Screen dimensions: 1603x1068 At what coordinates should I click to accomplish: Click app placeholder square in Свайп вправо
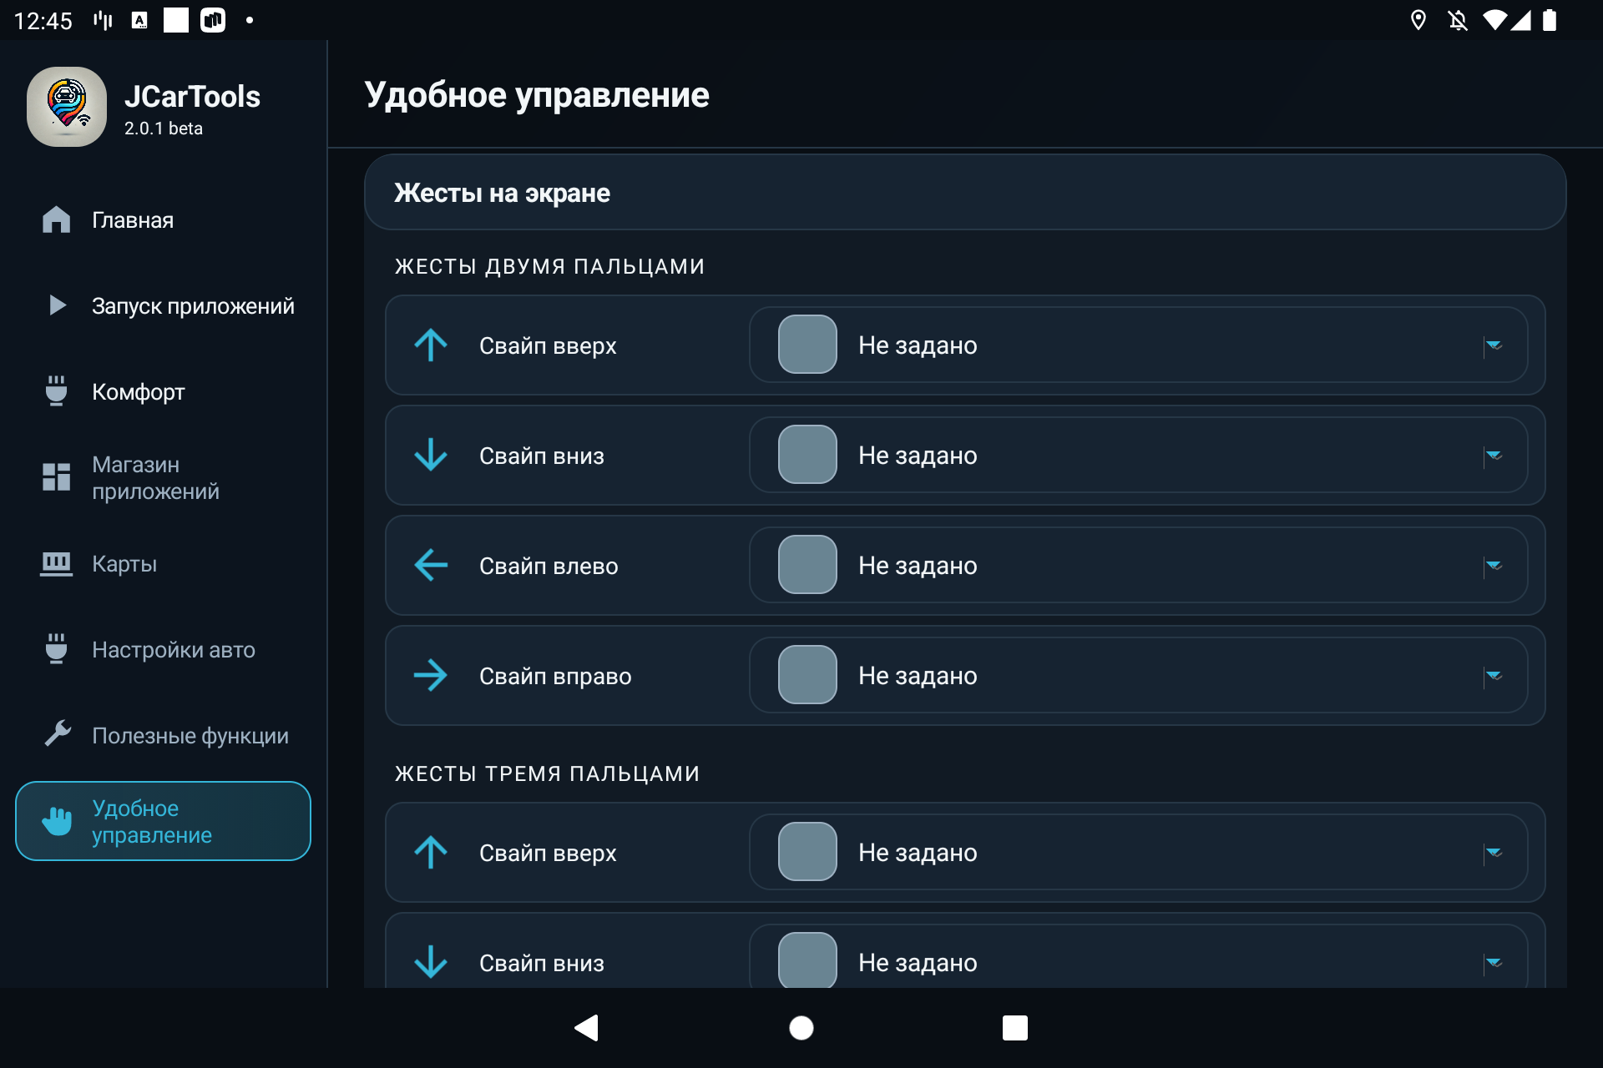[x=807, y=675]
